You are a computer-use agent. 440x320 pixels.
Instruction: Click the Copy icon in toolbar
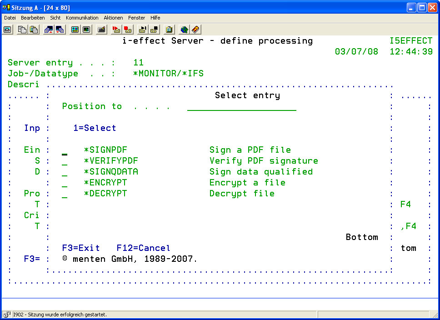[22, 30]
